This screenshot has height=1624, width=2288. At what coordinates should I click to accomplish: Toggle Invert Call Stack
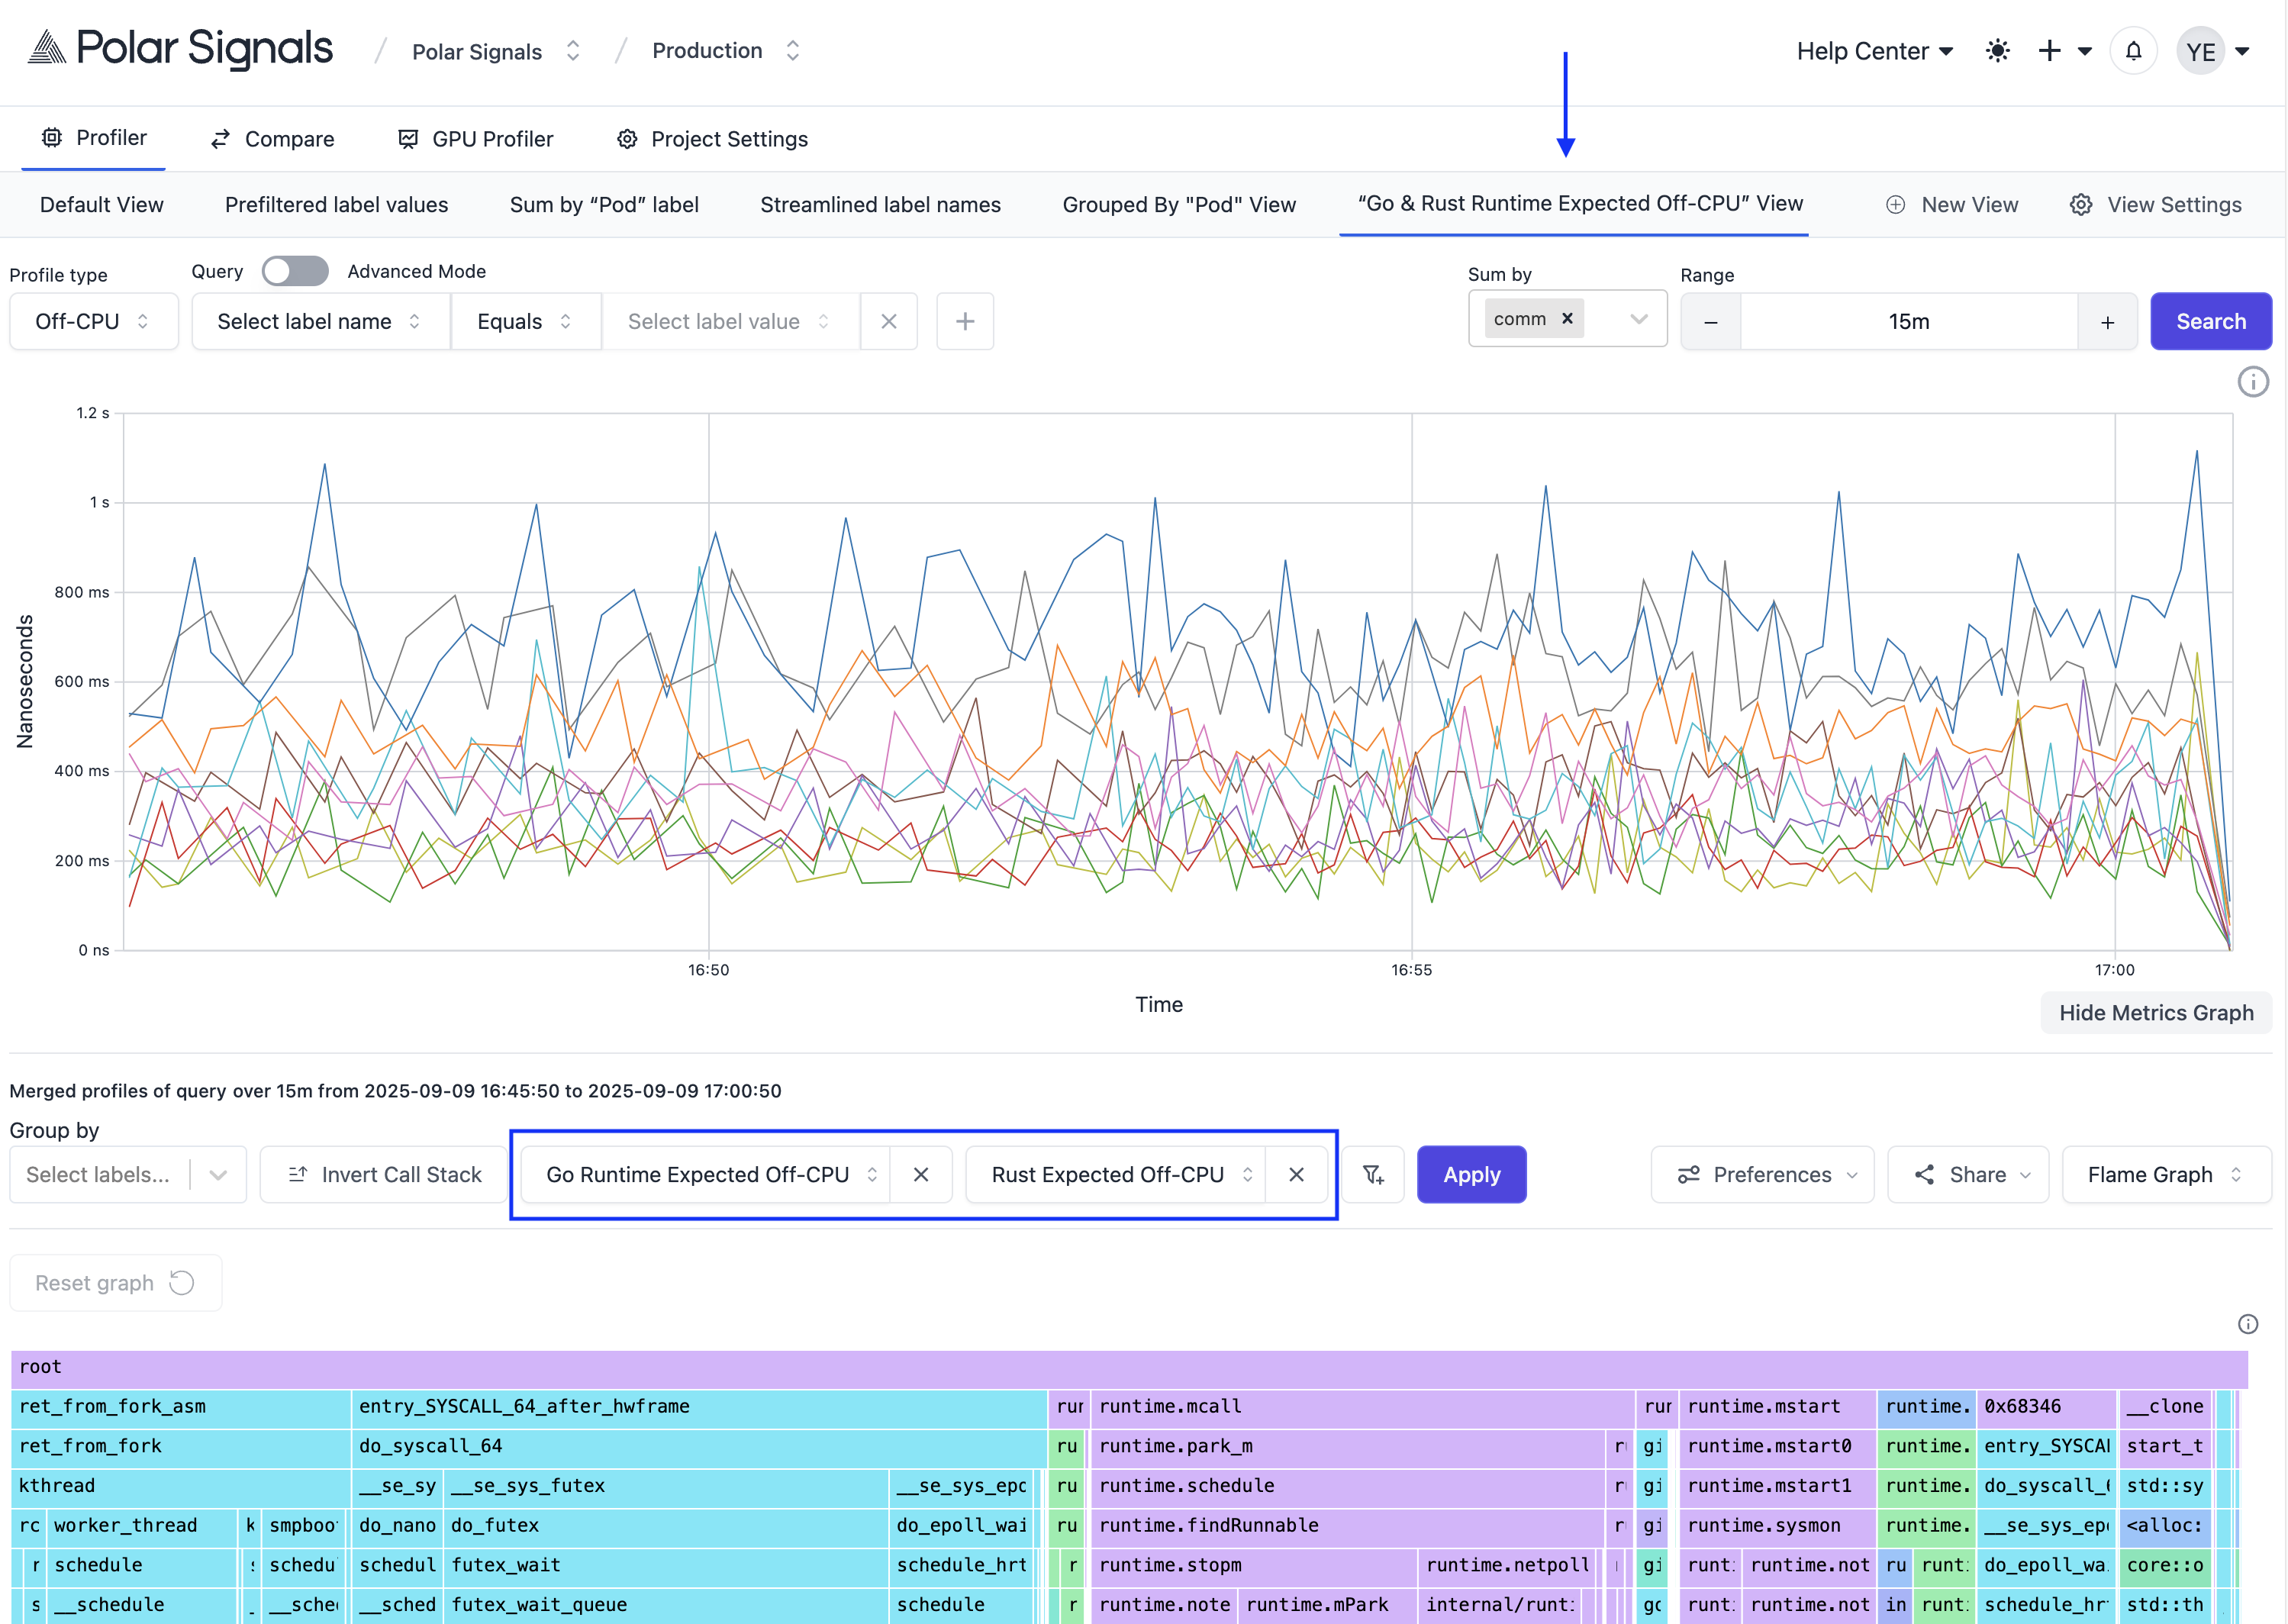[384, 1175]
